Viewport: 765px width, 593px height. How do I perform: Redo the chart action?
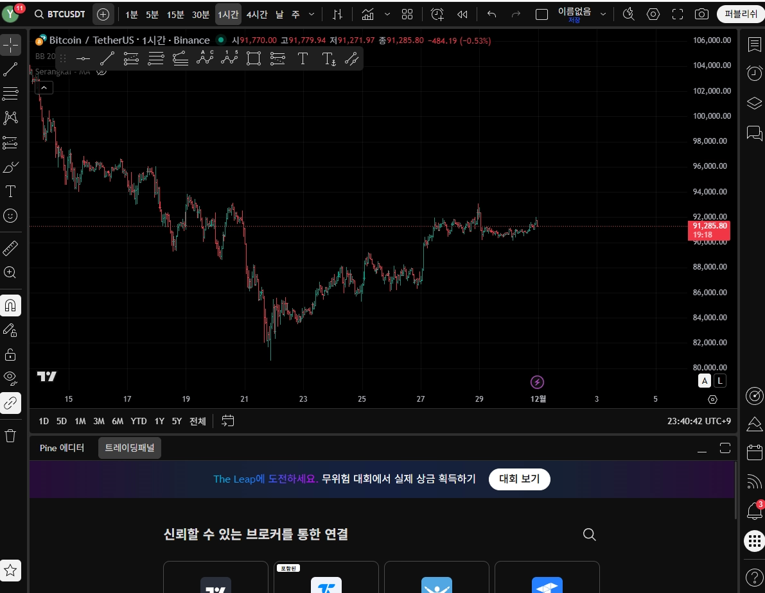(516, 15)
